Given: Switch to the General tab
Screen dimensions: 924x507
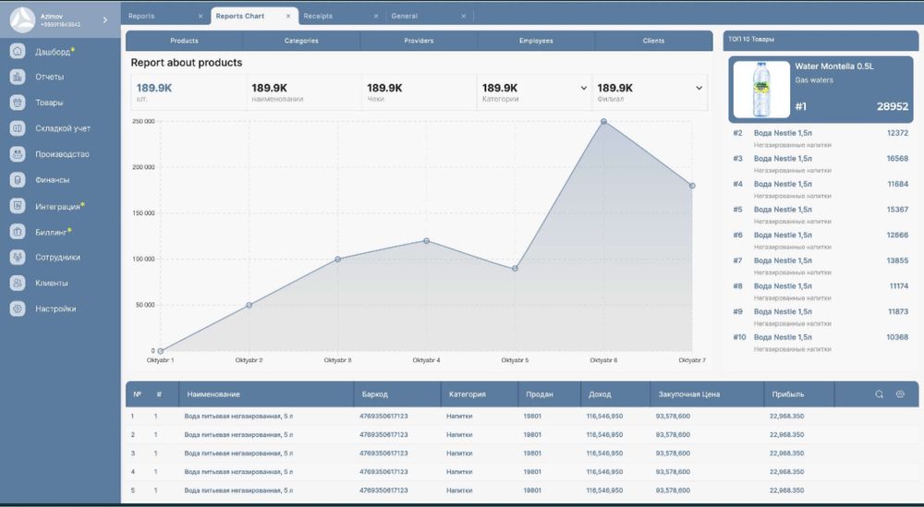Looking at the screenshot, I should click(405, 16).
